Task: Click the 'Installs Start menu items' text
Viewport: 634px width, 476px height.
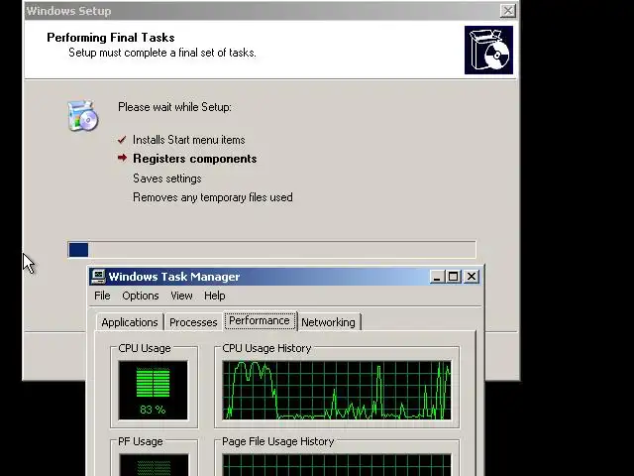Action: [189, 140]
